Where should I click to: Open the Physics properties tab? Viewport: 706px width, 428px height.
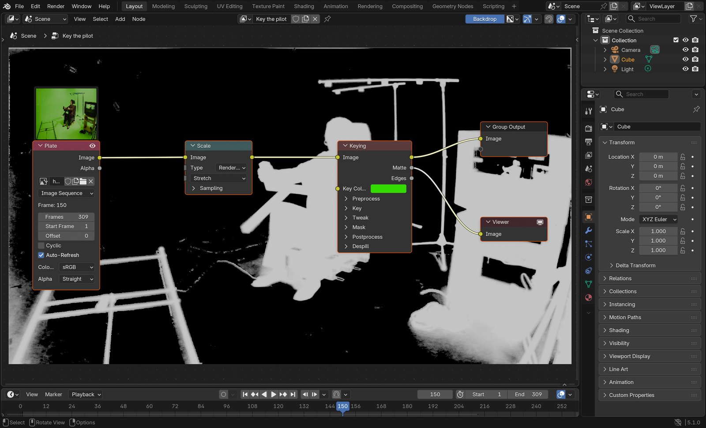pyautogui.click(x=588, y=257)
